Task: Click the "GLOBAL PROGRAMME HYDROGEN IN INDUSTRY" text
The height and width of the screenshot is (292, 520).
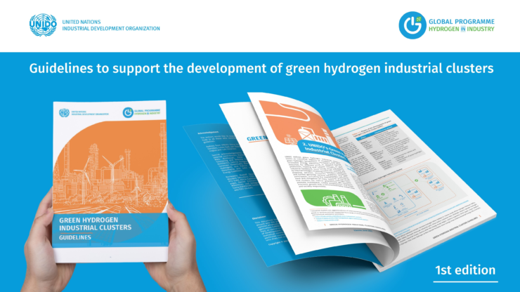Action: coord(462,25)
